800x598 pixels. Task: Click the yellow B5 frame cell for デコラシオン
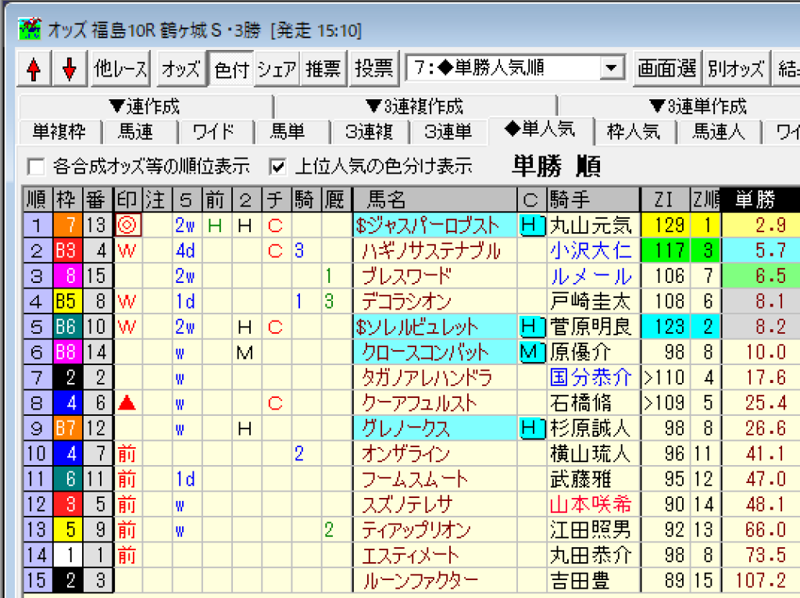(x=68, y=301)
